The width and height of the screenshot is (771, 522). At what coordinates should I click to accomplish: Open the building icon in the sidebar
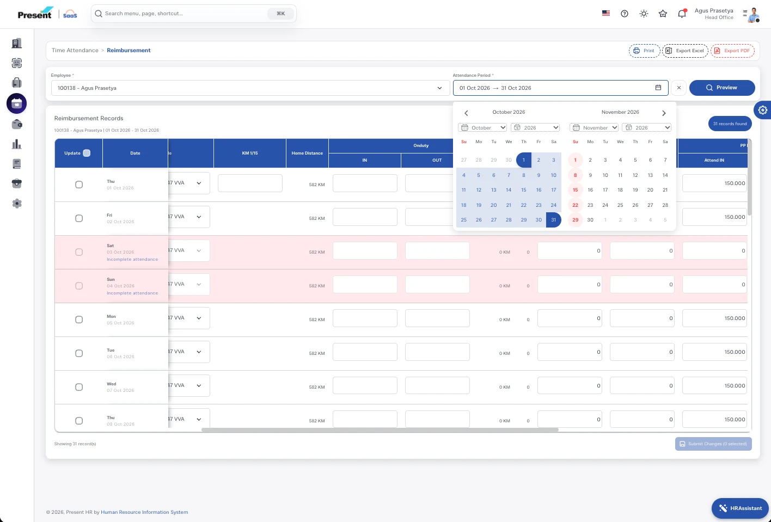tap(17, 44)
